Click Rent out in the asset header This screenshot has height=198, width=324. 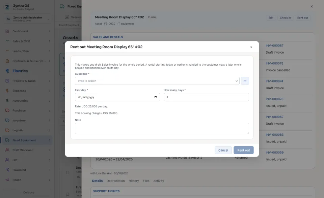pos(302,18)
